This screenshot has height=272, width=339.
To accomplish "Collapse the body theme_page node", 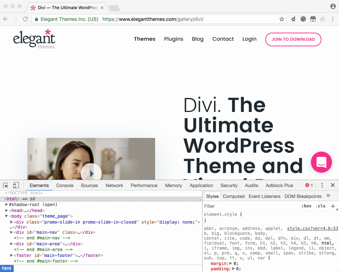I will tap(7, 216).
